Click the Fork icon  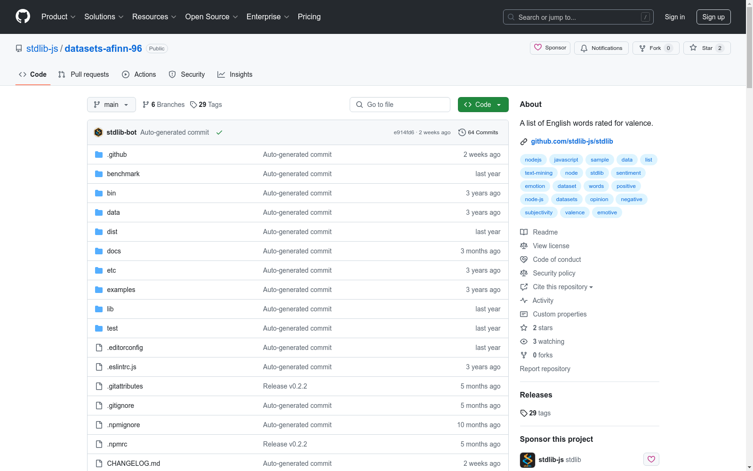[x=642, y=48]
